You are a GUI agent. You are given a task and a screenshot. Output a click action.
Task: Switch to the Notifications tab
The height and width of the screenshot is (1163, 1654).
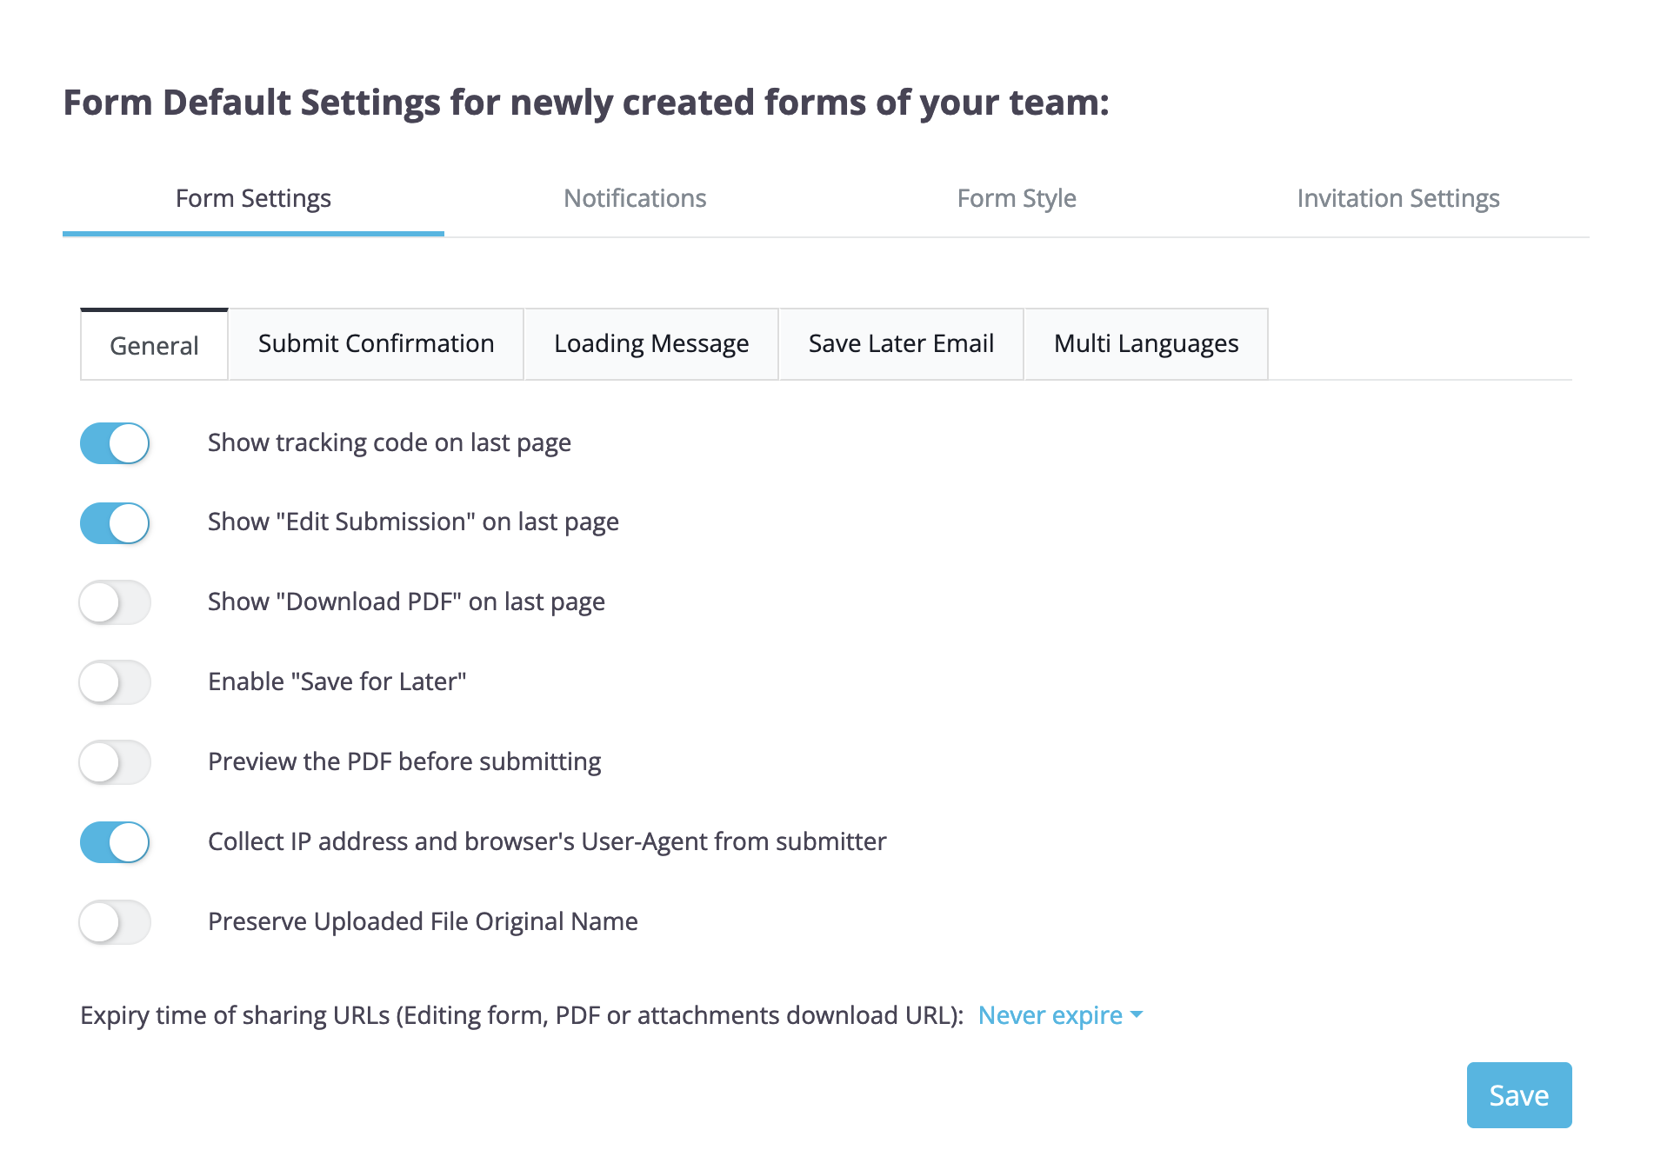(635, 199)
